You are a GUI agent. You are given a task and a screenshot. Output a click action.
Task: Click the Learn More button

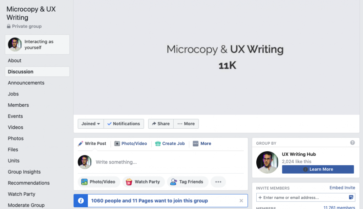pos(318,169)
